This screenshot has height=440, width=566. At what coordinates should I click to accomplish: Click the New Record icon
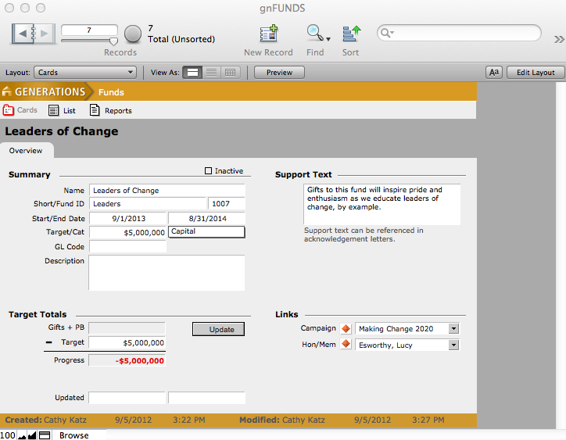point(268,34)
